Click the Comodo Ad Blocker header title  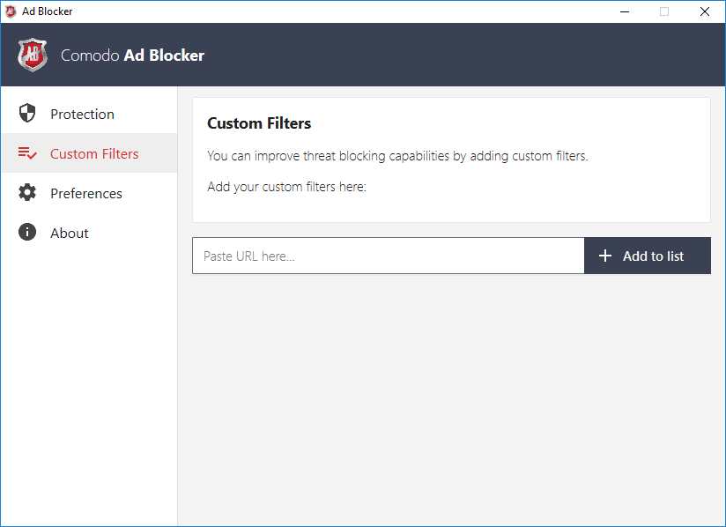(x=132, y=55)
